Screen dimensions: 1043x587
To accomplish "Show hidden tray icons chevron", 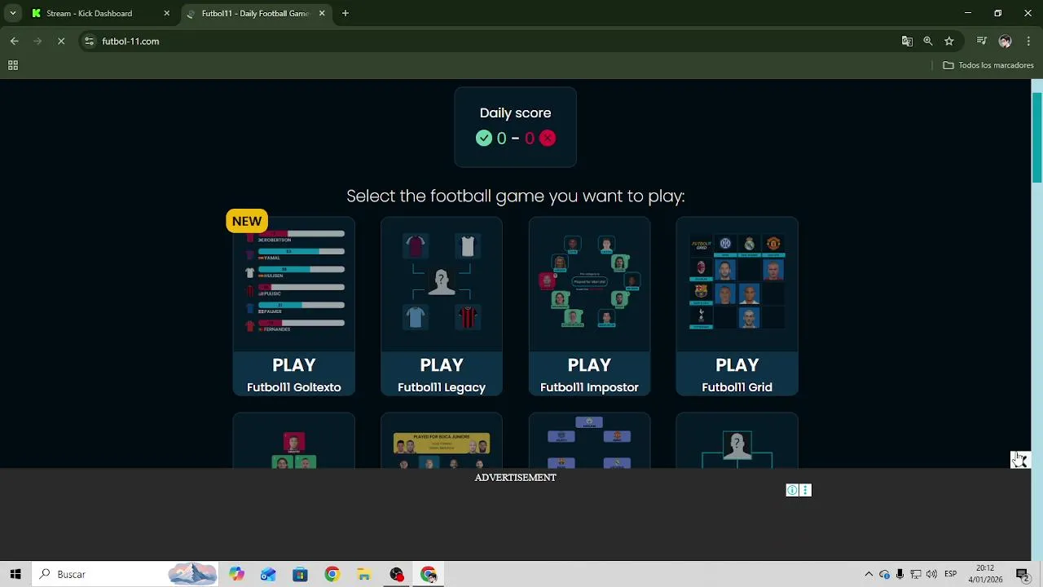I will [x=869, y=574].
